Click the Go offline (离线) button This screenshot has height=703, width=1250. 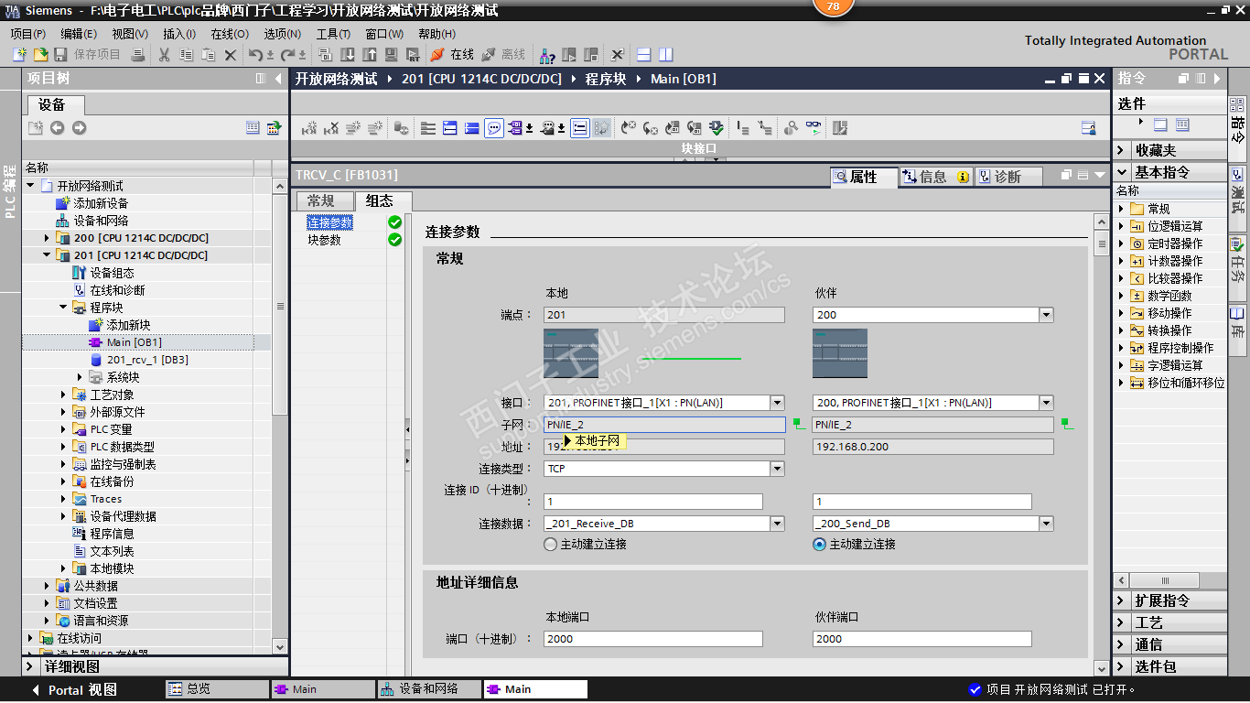(x=503, y=55)
